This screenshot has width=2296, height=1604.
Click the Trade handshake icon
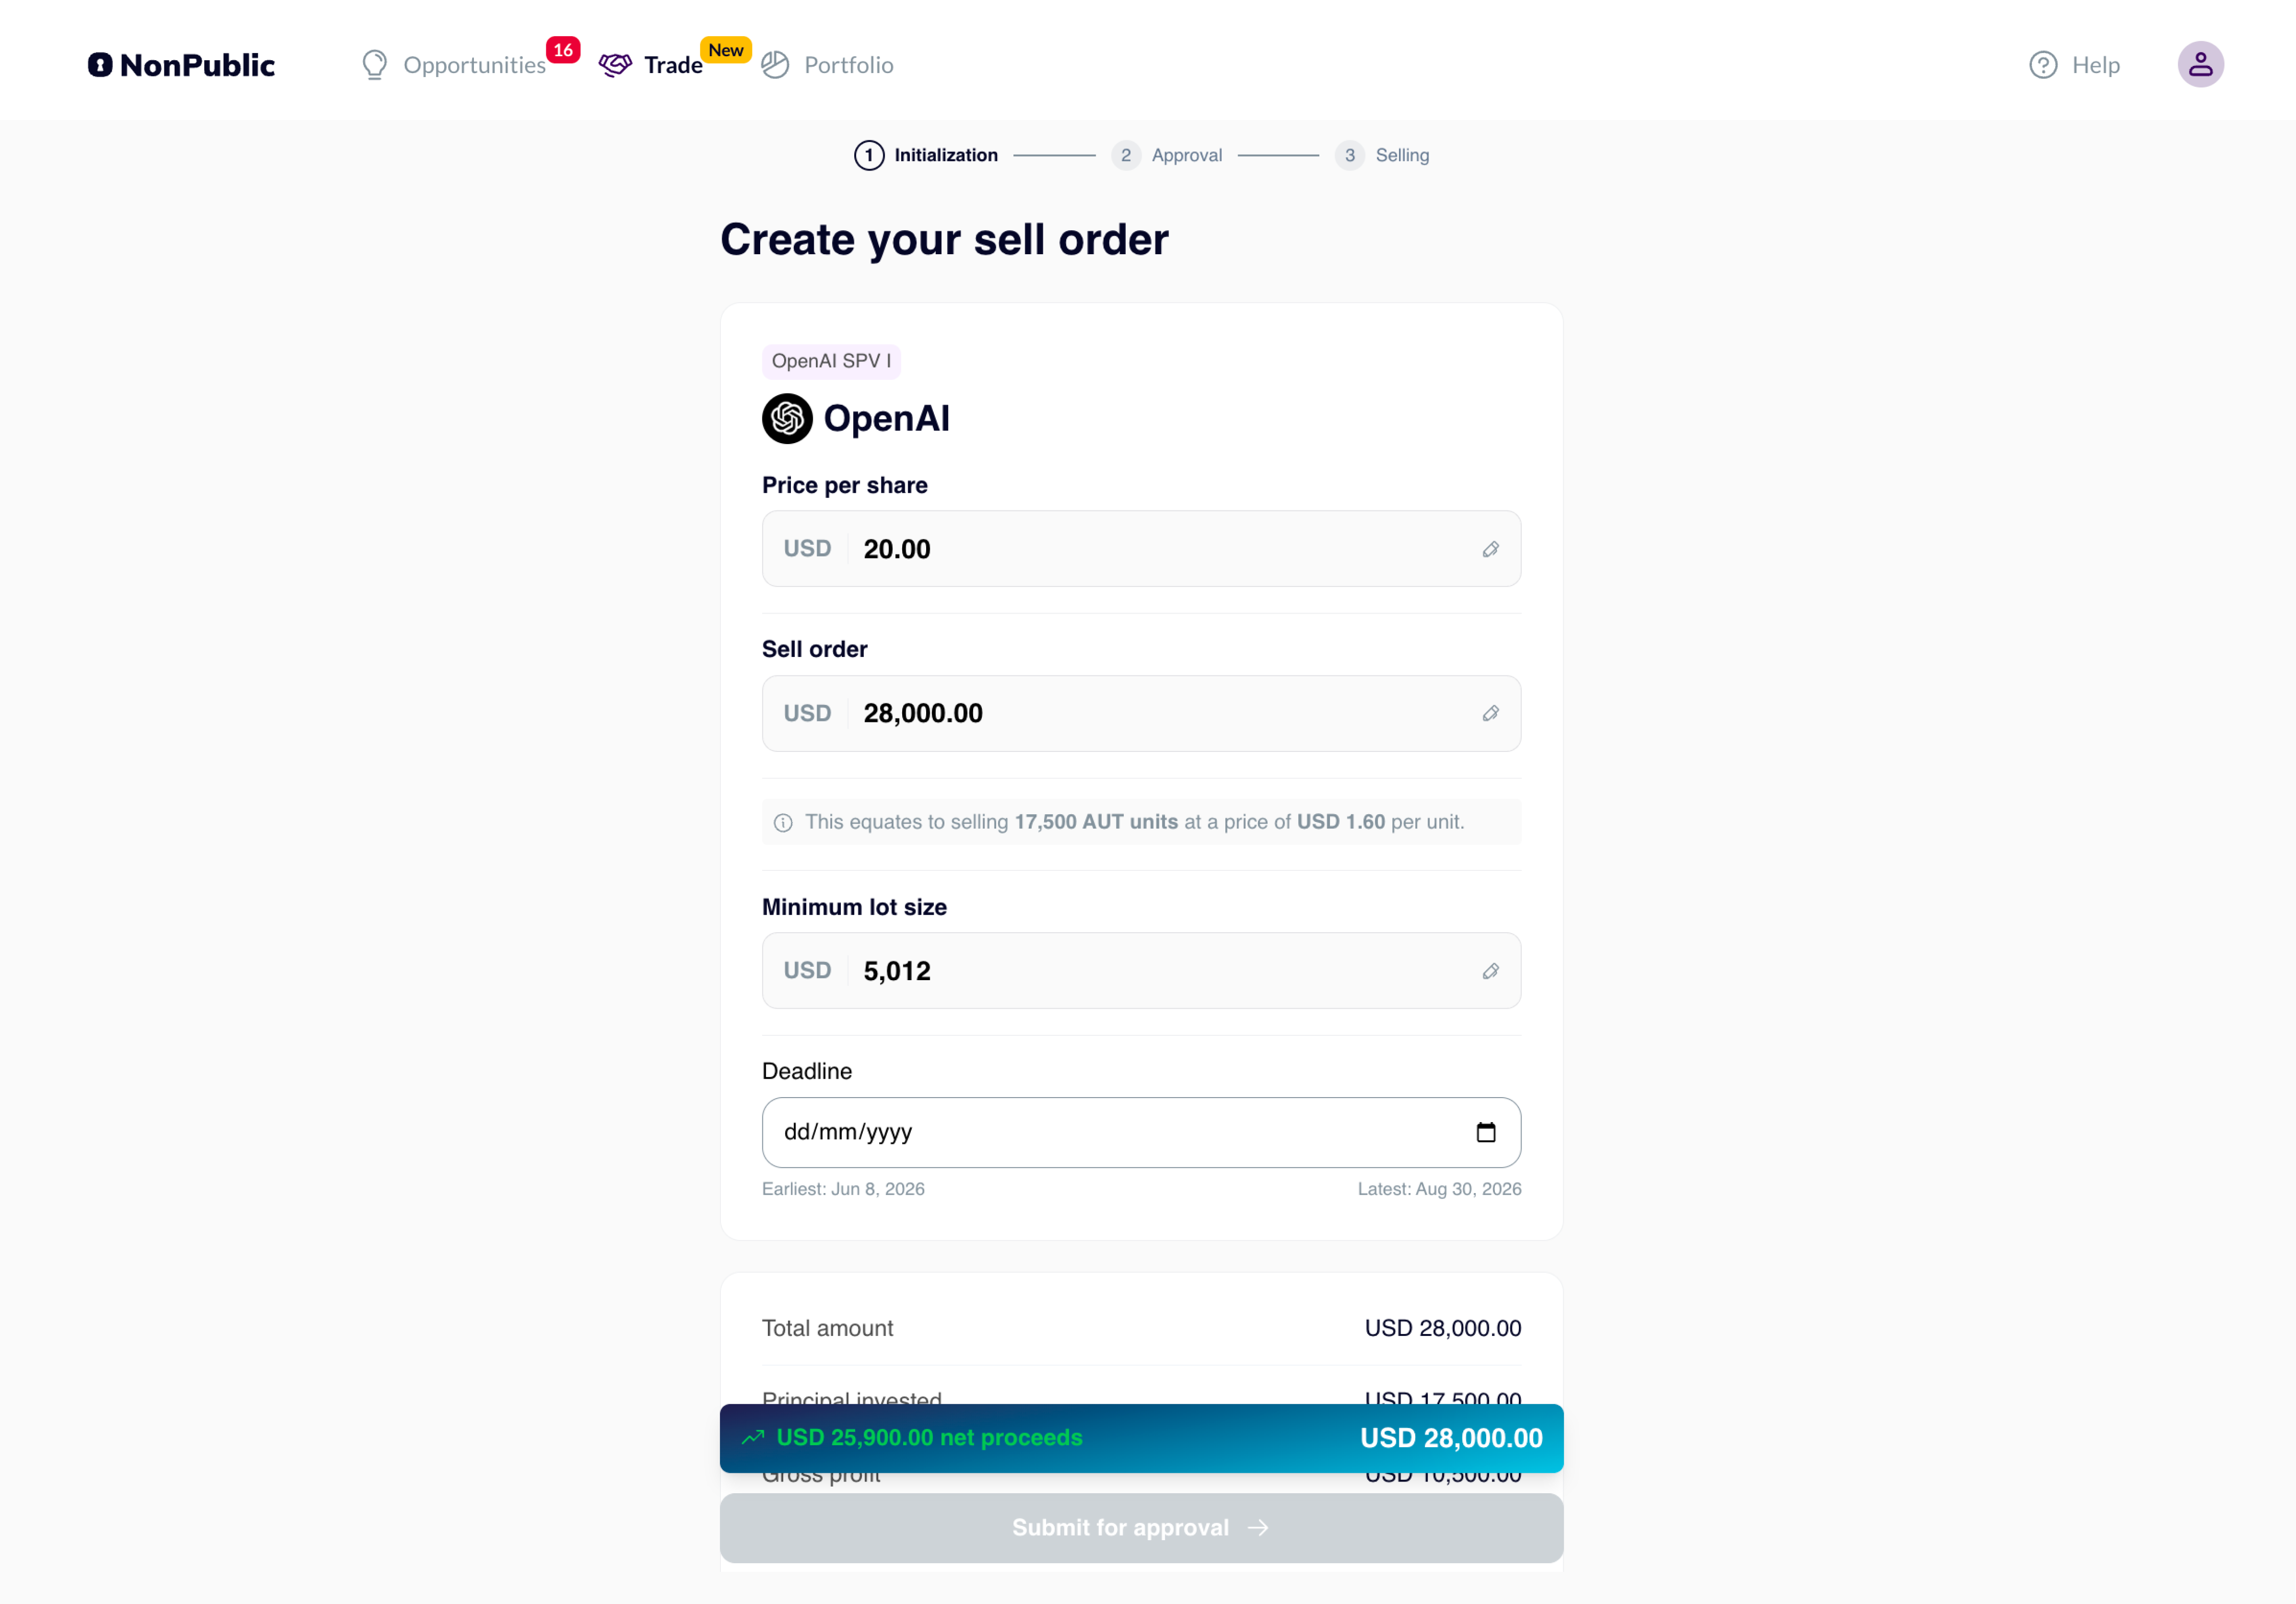click(x=615, y=65)
